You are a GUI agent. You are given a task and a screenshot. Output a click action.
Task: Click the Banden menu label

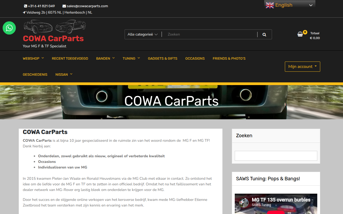(x=103, y=58)
